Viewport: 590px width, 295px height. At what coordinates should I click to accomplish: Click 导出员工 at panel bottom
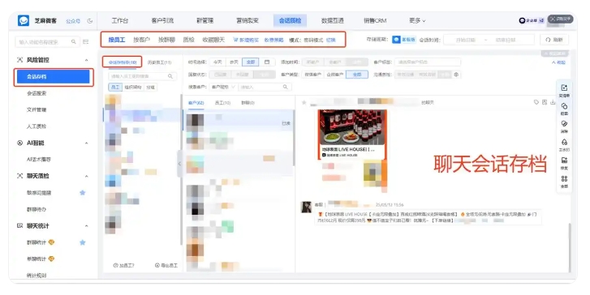point(166,265)
